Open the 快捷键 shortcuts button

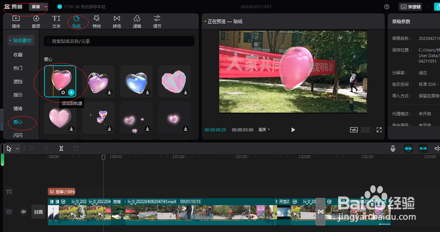coord(410,6)
